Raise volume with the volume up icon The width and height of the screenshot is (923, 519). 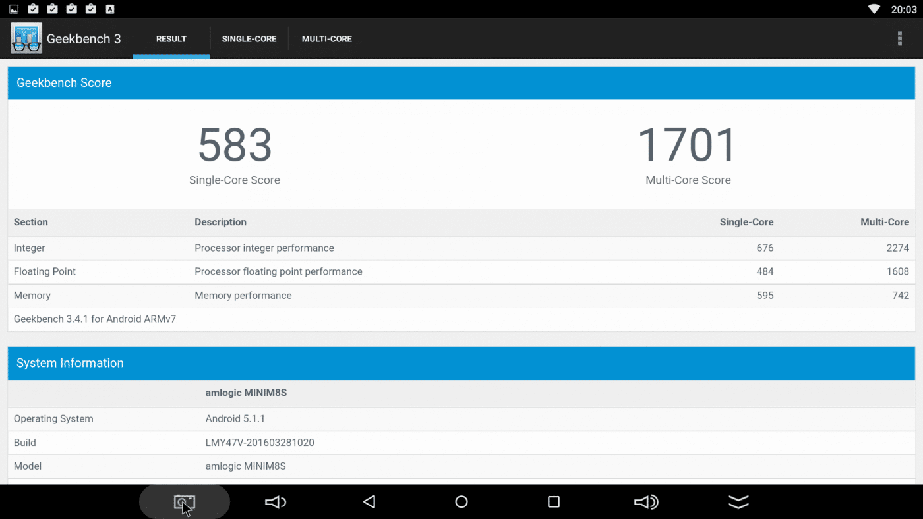[x=646, y=503]
